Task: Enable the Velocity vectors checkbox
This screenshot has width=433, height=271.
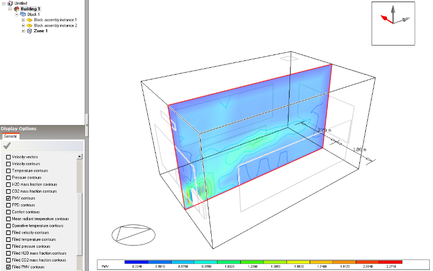Action: (7, 157)
